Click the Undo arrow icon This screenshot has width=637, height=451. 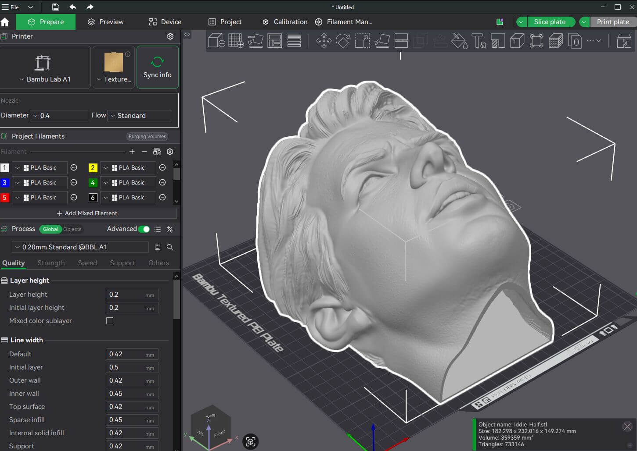tap(73, 7)
